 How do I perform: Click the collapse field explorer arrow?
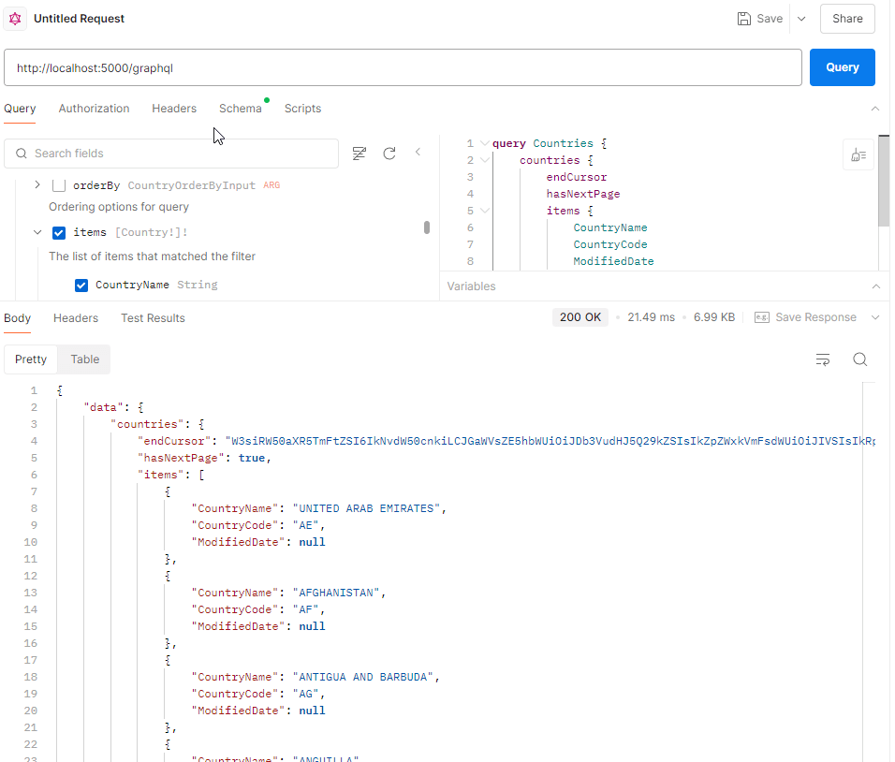point(418,153)
